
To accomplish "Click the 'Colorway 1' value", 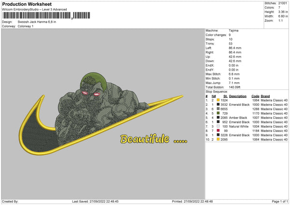I will pos(26,26).
